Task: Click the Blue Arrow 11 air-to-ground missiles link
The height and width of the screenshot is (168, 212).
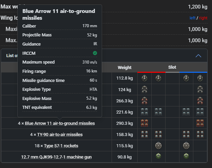Action: pos(60,123)
